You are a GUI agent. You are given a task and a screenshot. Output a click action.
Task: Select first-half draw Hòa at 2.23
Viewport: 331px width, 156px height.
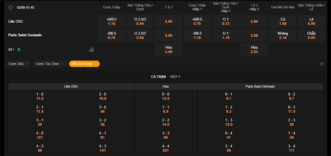pos(254,50)
